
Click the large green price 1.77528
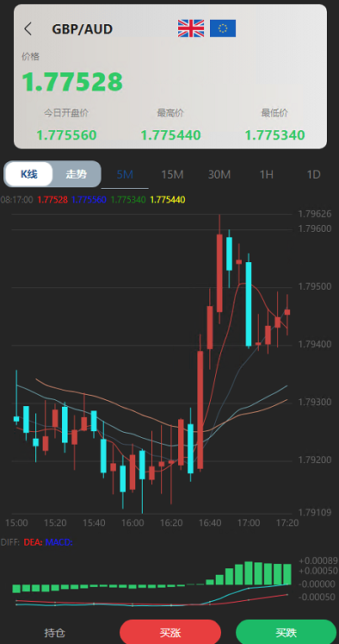tap(72, 81)
